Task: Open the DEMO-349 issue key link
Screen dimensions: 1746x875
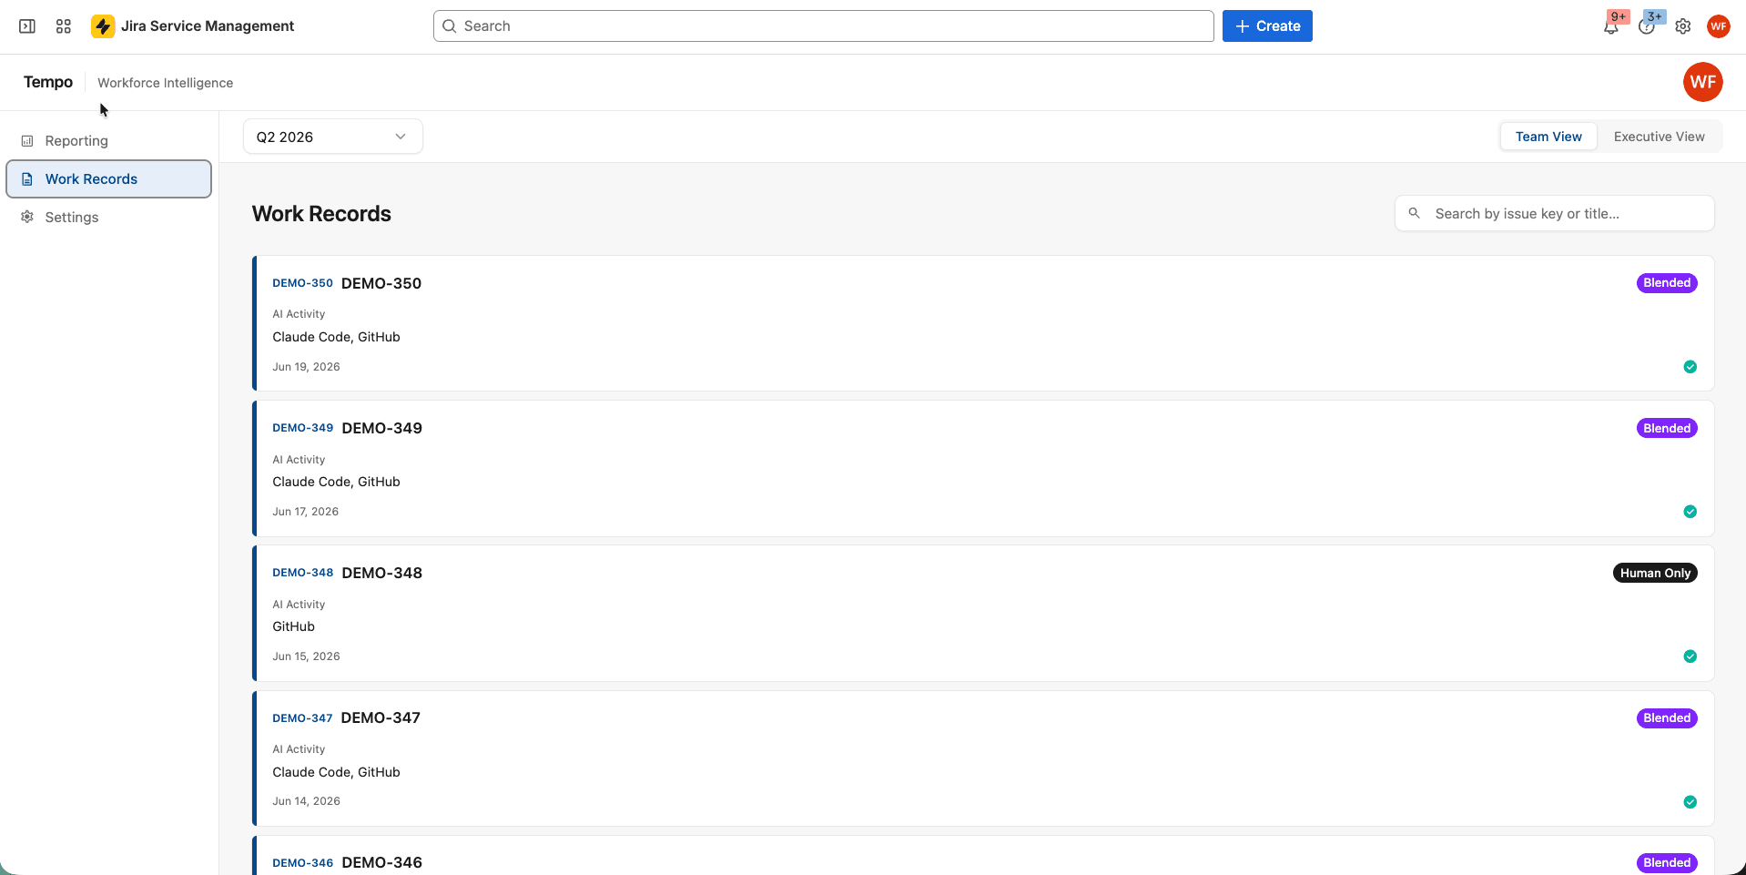Action: pyautogui.click(x=303, y=428)
